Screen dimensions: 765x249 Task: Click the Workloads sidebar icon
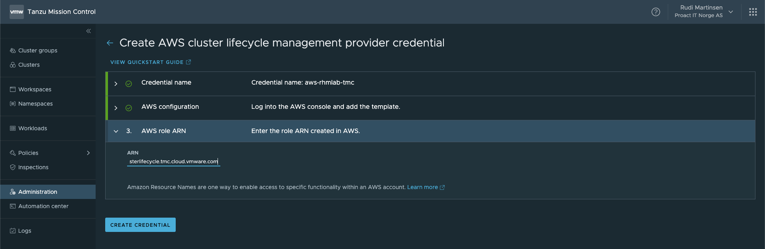[13, 128]
